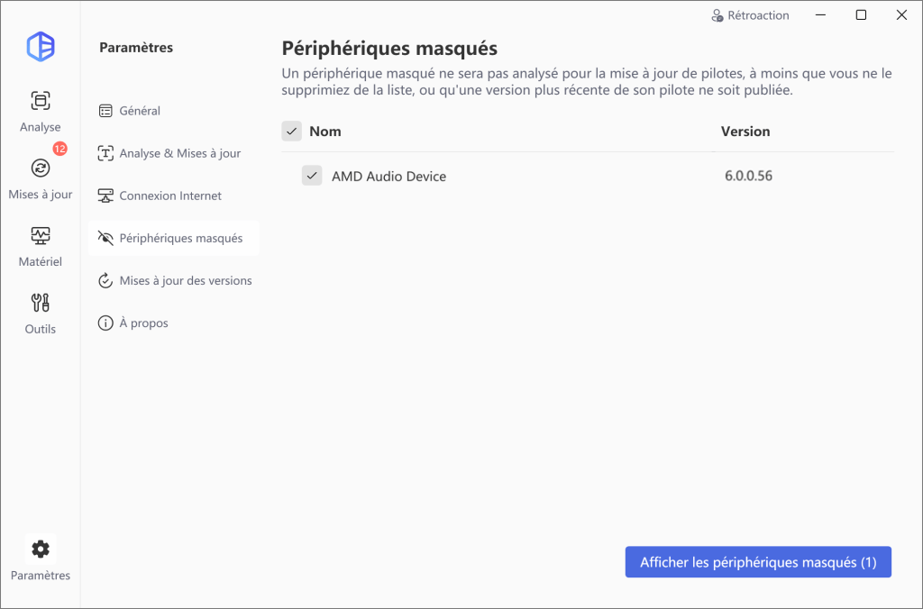Open the Mises à jour section
The image size is (923, 609).
coord(40,179)
